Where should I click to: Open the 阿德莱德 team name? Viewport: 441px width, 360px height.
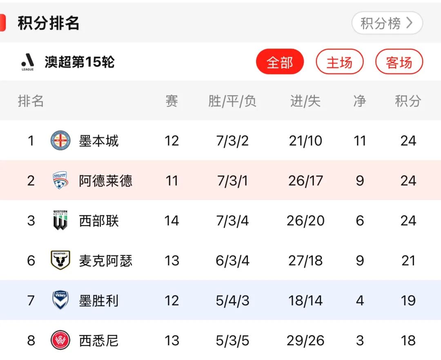coord(106,180)
